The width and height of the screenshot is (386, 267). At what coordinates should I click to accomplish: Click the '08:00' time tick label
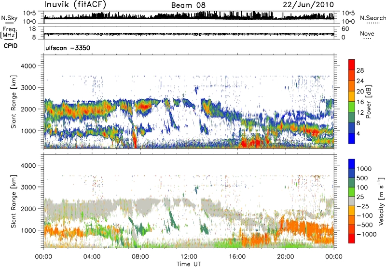[x=140, y=257]
